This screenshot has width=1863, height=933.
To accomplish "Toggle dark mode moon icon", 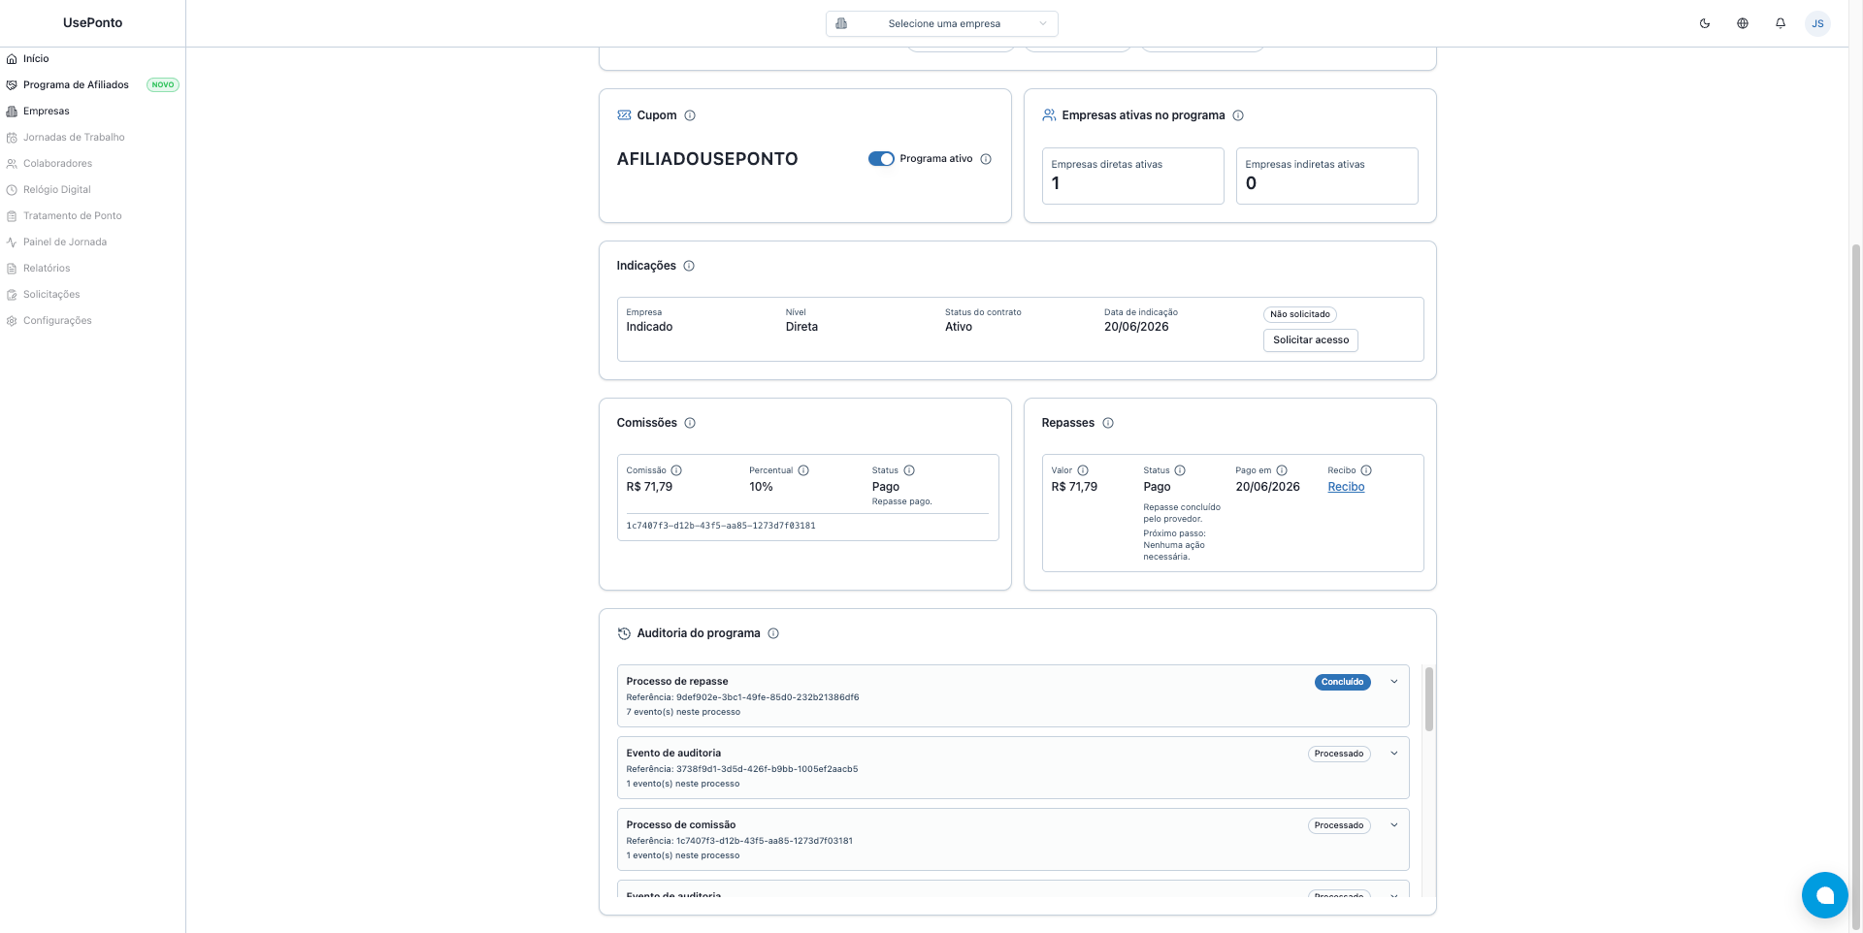I will pyautogui.click(x=1705, y=23).
